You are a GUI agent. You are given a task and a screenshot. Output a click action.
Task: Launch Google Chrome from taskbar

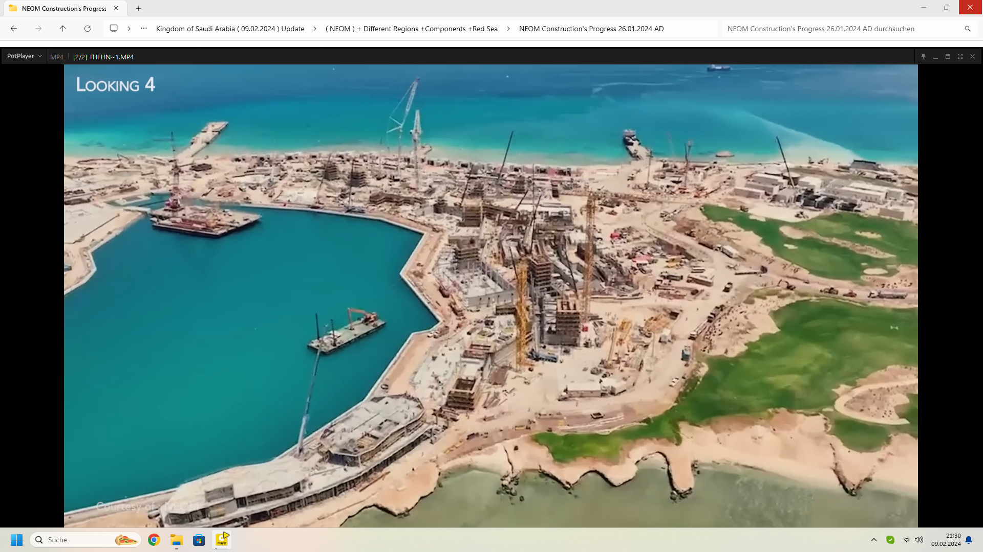click(x=154, y=540)
